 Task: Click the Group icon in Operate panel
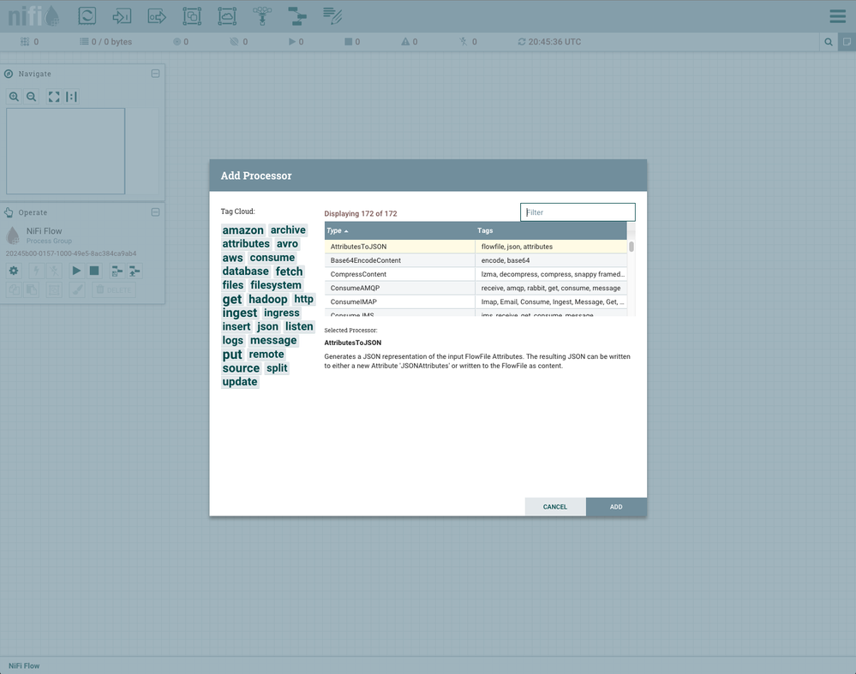pyautogui.click(x=54, y=289)
